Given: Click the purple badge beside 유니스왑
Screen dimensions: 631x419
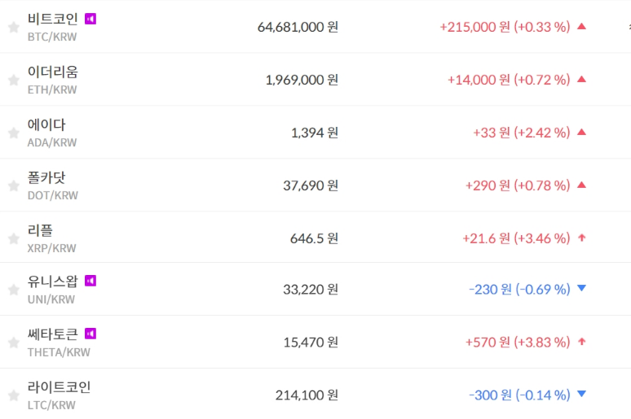Looking at the screenshot, I should tap(90, 281).
